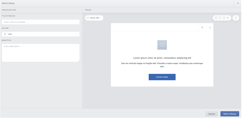Click the Offer document icon in dropdown
The image size is (242, 118).
click(x=5, y=34)
